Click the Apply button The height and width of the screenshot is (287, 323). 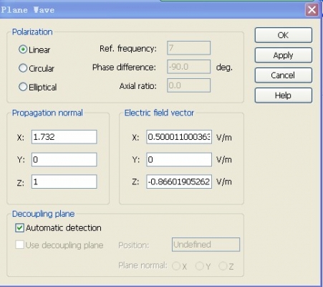tap(284, 55)
